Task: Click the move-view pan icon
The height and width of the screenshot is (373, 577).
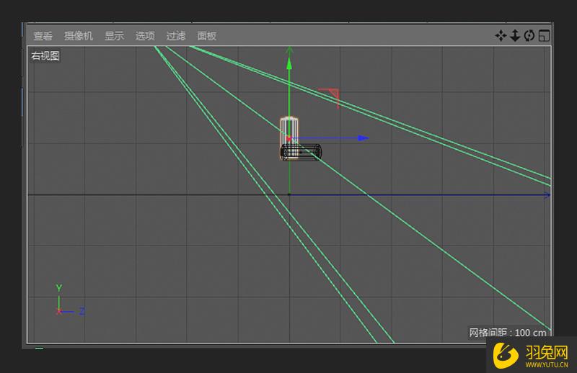Action: pyautogui.click(x=501, y=36)
